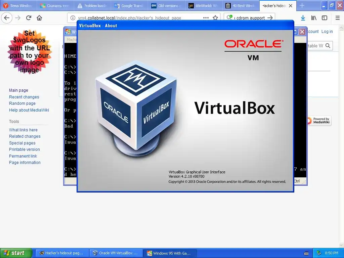344x258 pixels.
Task: Bookmark this page with the star
Action: 215,18
